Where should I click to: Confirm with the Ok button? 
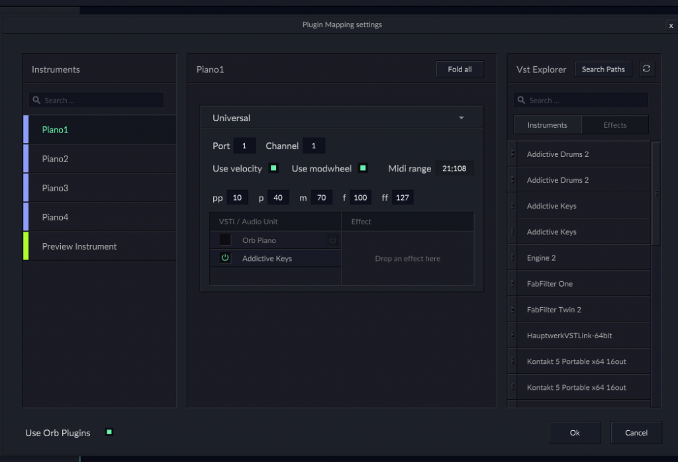tap(575, 432)
